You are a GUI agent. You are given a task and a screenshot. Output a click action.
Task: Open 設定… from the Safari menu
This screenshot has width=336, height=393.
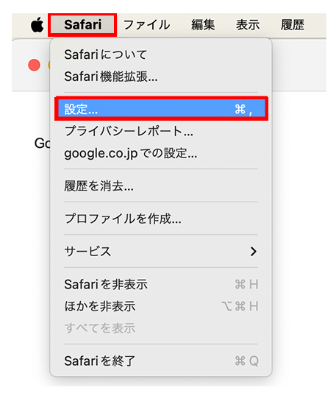tap(161, 109)
